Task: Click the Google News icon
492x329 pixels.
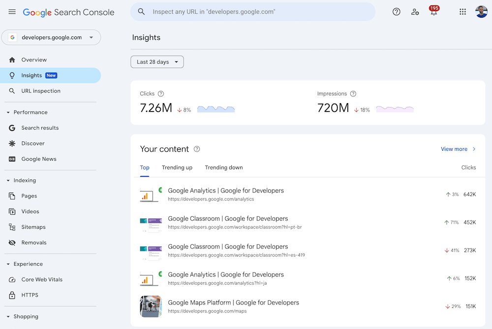Action: 12,159
